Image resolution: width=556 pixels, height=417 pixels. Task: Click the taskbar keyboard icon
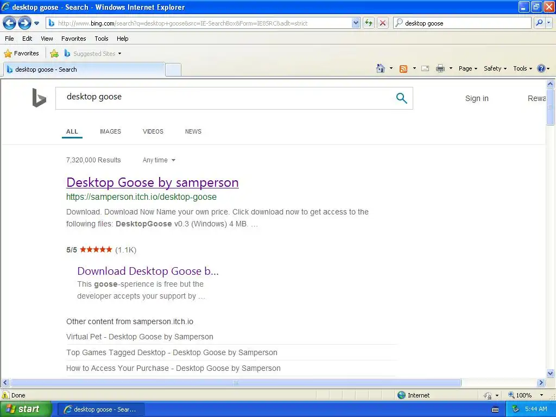495,409
